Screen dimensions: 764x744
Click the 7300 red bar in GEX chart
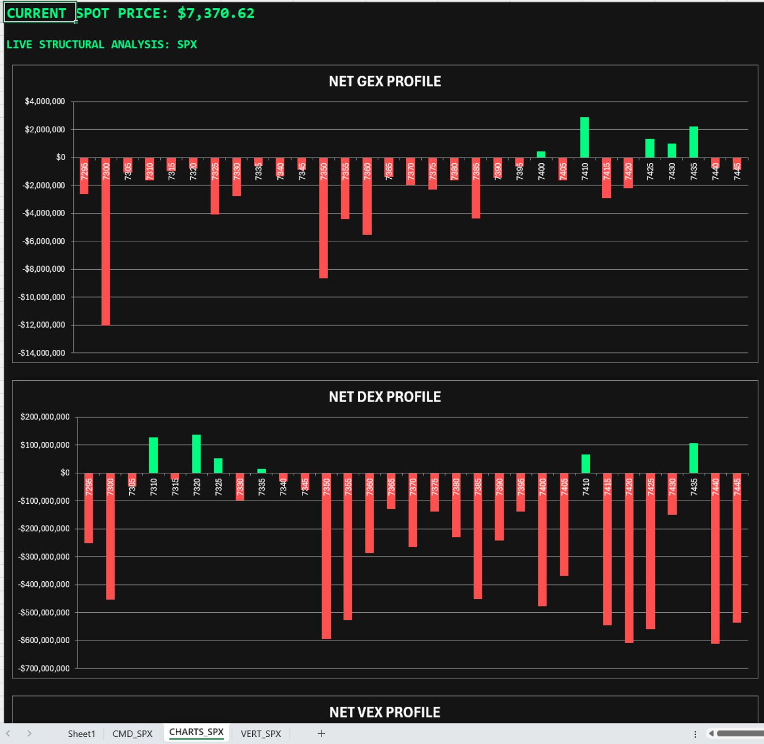[106, 241]
